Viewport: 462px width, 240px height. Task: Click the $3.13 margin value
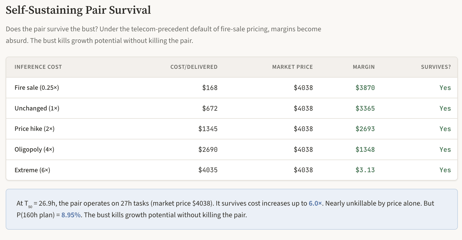pos(365,170)
